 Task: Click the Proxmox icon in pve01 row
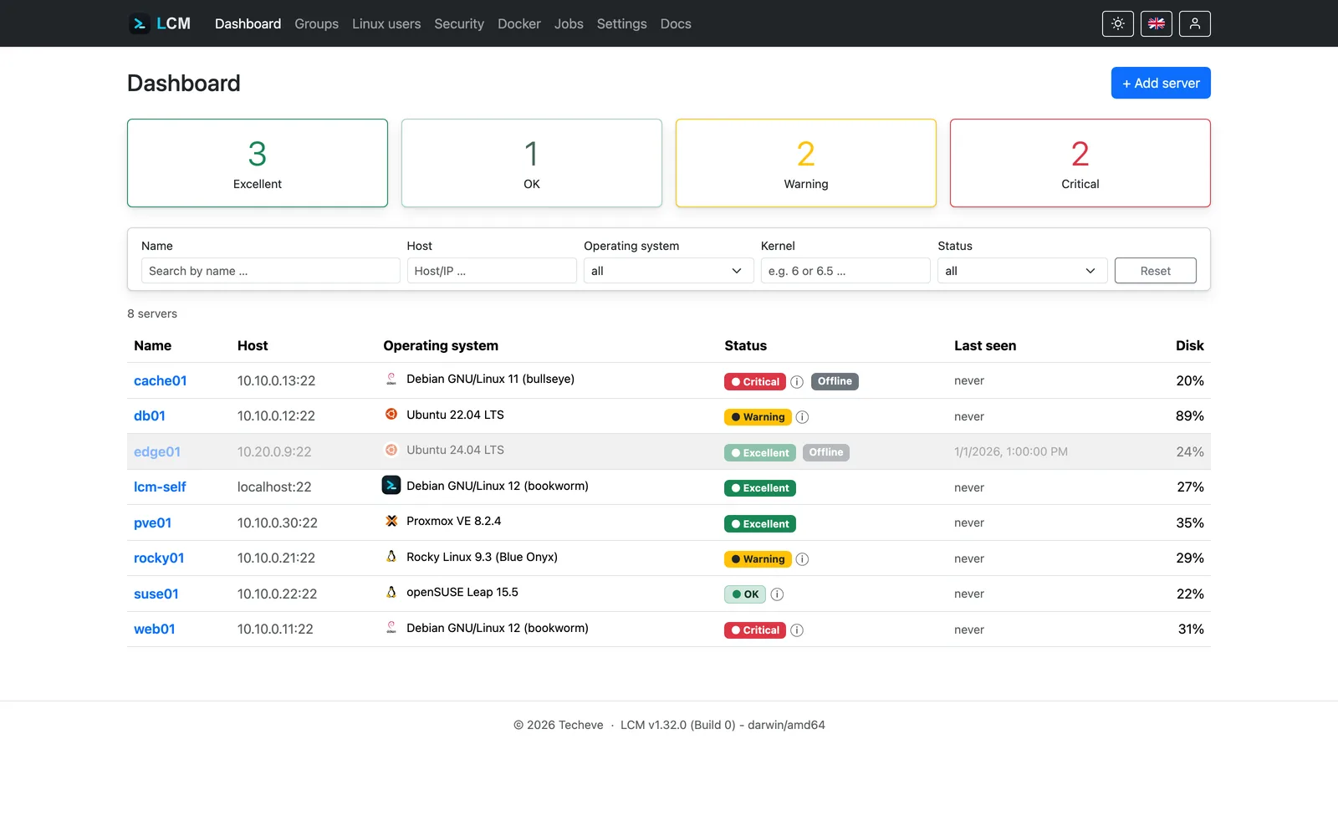click(x=391, y=521)
